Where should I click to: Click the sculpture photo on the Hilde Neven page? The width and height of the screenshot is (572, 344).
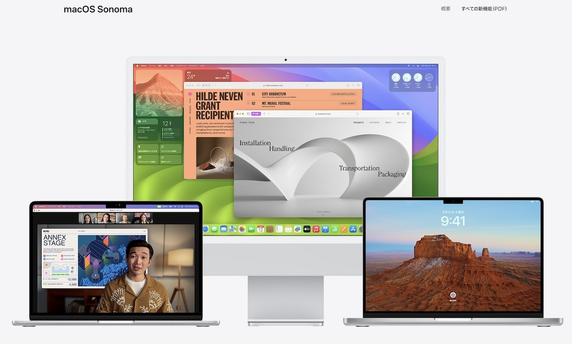[x=214, y=158]
